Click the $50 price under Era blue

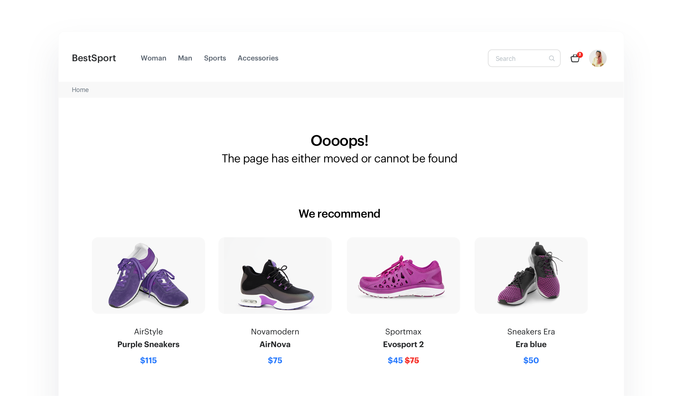(531, 360)
